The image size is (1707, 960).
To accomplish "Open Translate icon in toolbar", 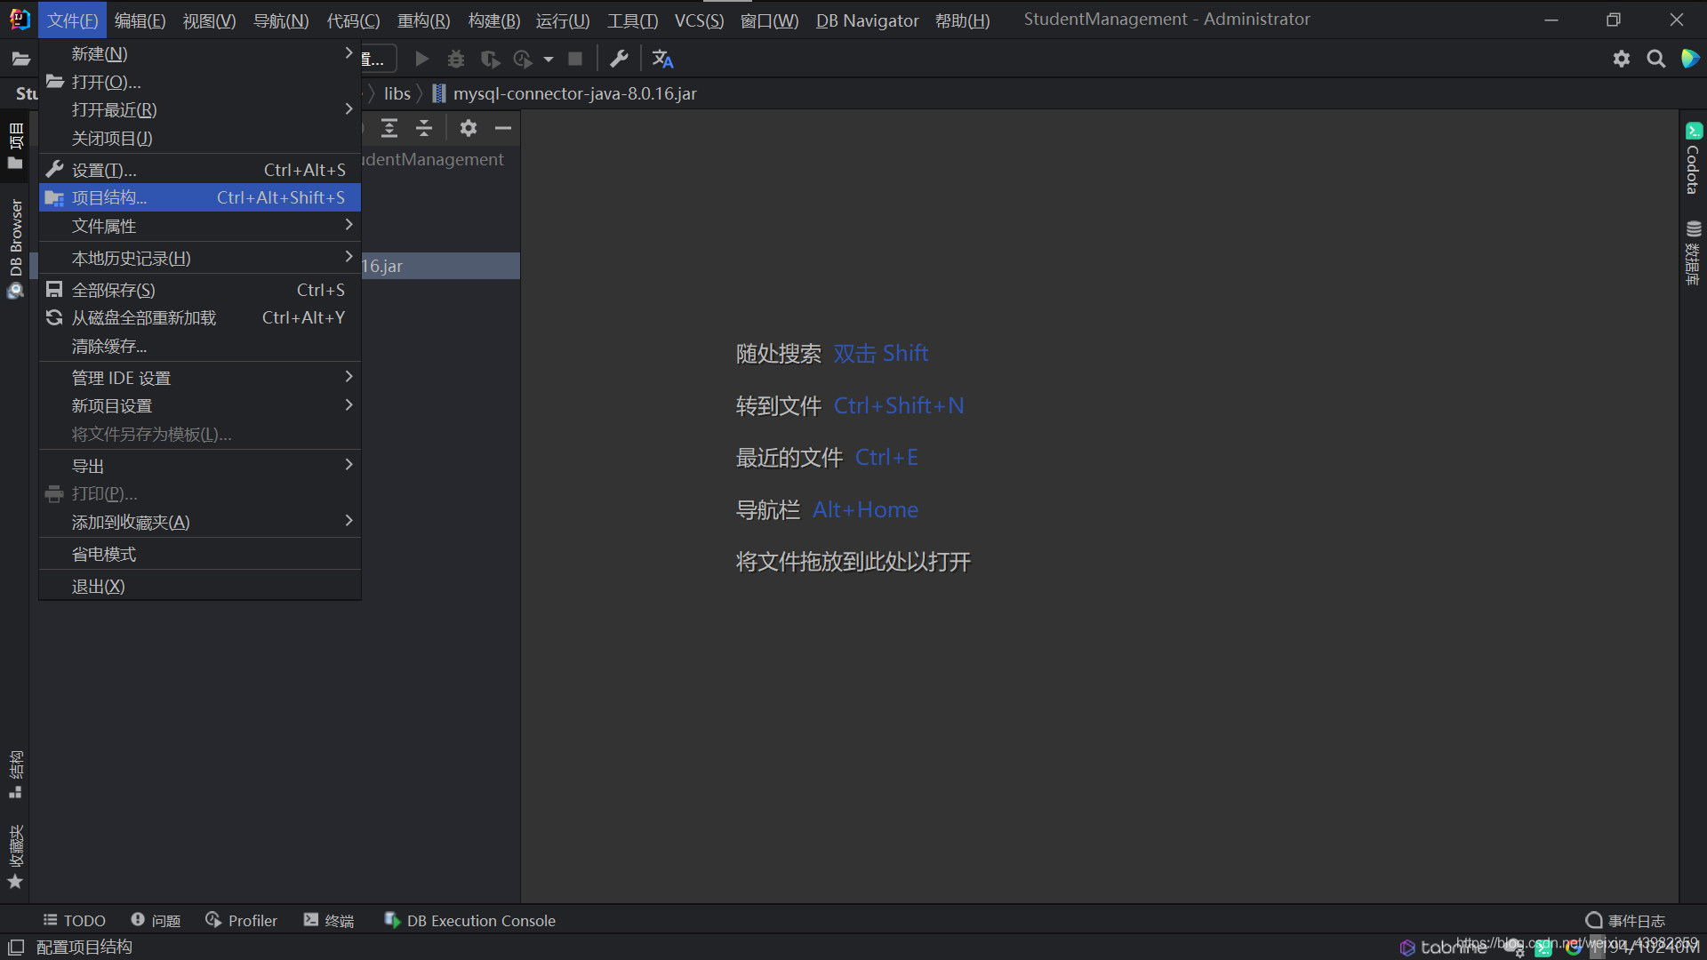I will pyautogui.click(x=662, y=59).
